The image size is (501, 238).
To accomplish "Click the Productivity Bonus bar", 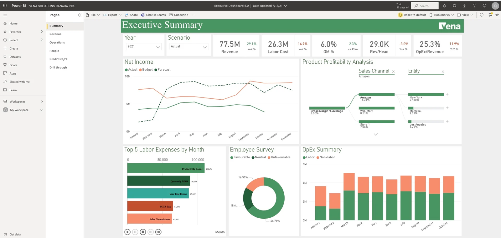I will coord(165,169).
